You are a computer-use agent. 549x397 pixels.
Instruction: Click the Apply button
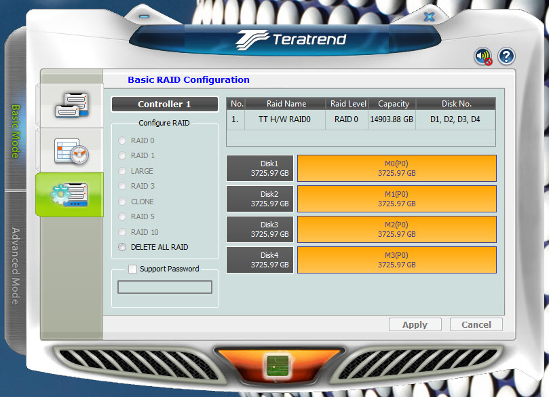(415, 324)
